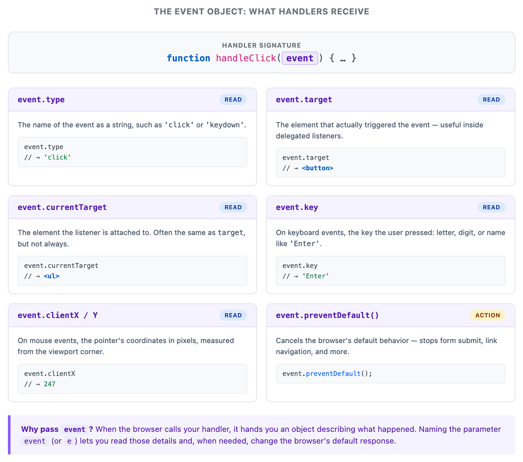Click 'Why pass event ?' bold text in callout
The image size is (523, 462).
pyautogui.click(x=57, y=429)
